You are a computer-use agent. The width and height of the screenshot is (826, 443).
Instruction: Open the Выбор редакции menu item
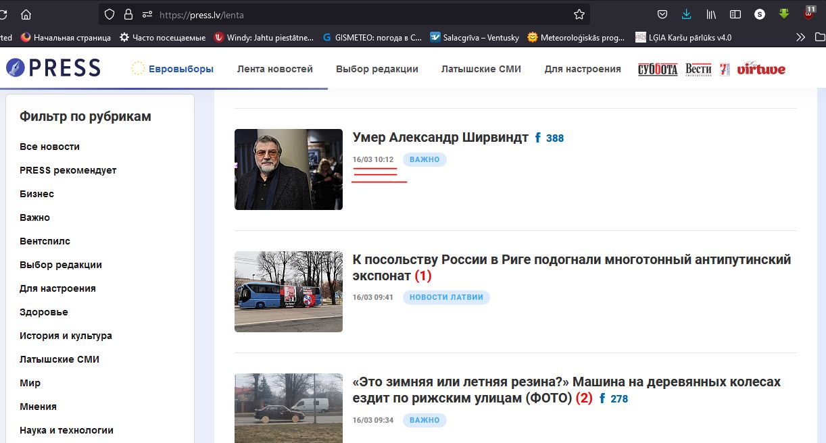click(377, 69)
